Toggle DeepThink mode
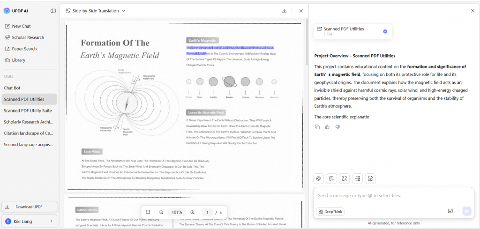The width and height of the screenshot is (480, 229). coord(330,212)
